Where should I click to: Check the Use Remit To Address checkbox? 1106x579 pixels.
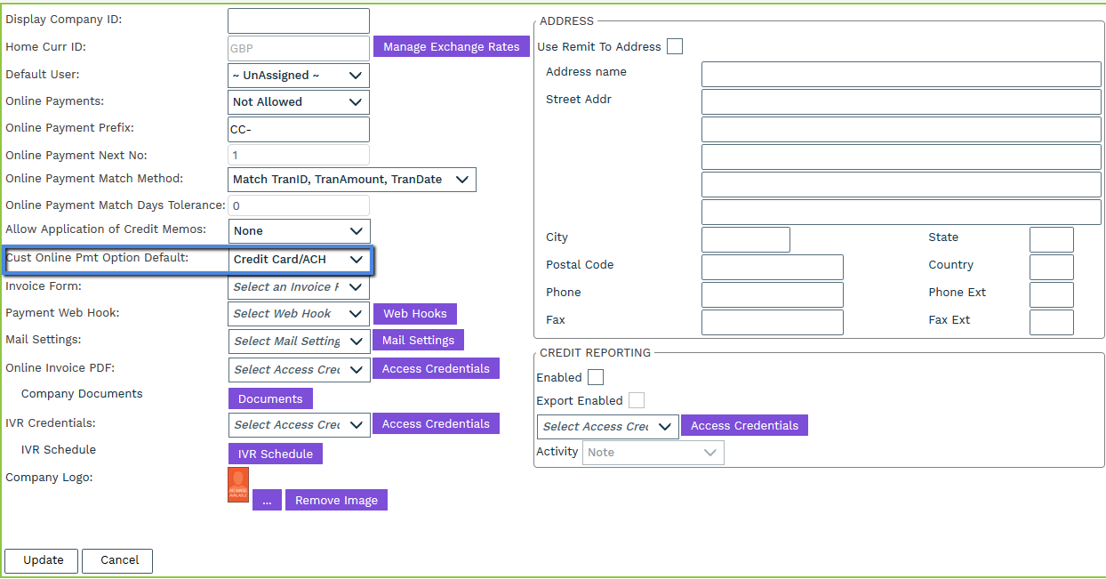(x=675, y=46)
